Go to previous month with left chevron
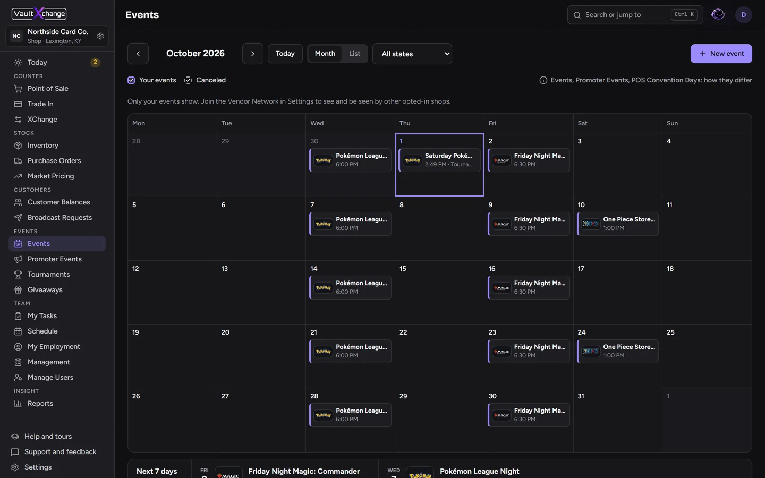 (138, 54)
